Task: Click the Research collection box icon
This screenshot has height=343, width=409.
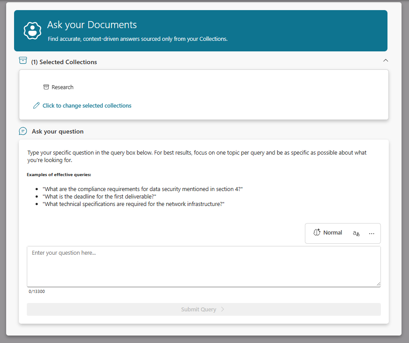Action: 46,87
